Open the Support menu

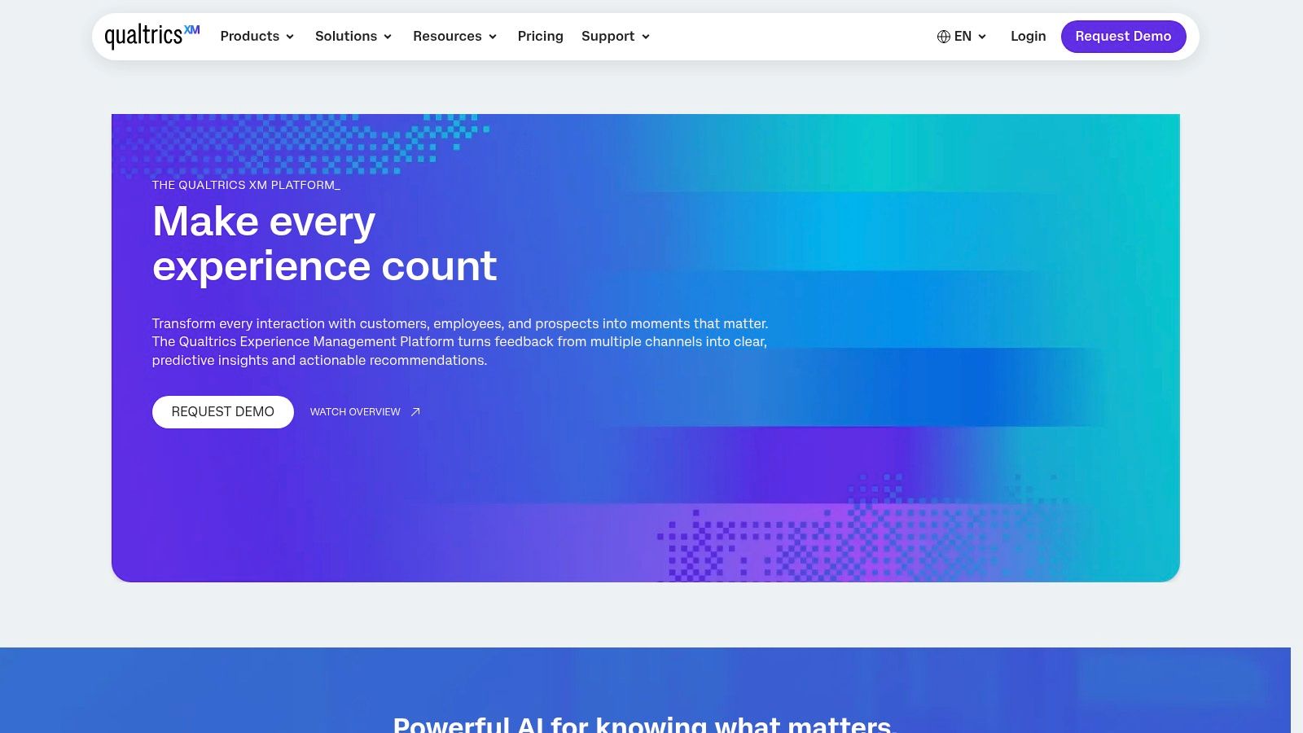pos(608,37)
